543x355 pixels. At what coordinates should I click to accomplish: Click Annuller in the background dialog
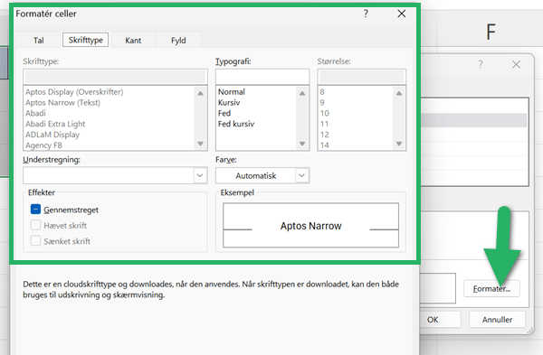click(x=497, y=320)
